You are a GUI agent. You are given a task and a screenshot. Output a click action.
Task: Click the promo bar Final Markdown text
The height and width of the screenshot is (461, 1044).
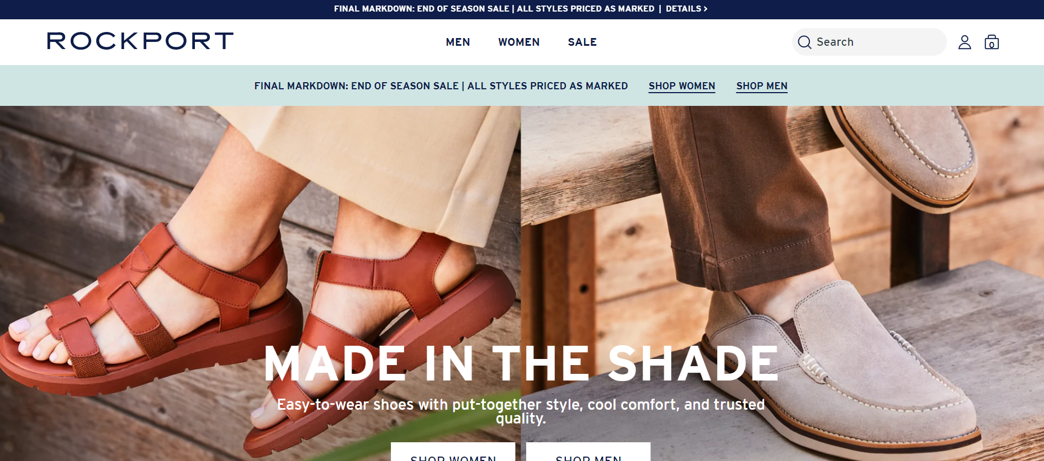(x=441, y=86)
